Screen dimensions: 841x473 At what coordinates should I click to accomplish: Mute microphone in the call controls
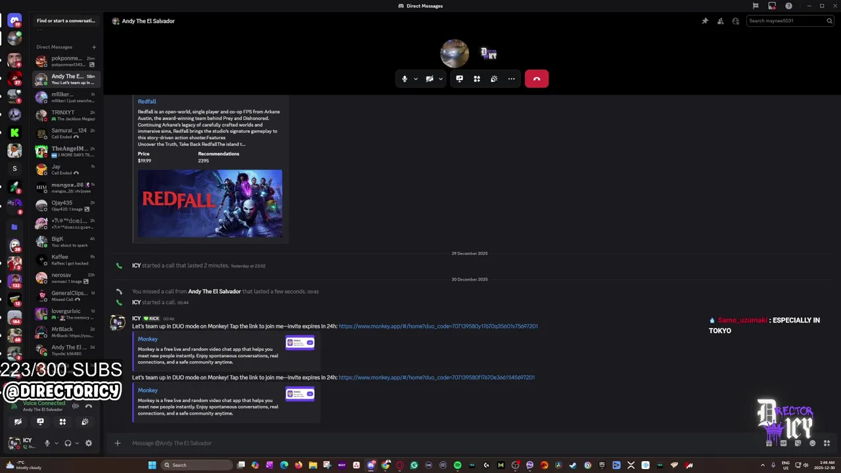click(405, 79)
